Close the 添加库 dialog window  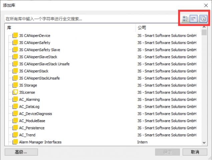coord(205,5)
